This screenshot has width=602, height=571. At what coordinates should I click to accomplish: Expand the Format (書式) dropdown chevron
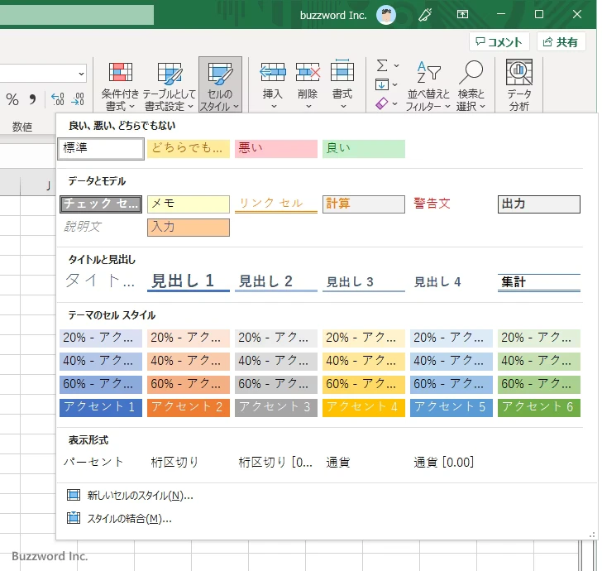(x=343, y=107)
